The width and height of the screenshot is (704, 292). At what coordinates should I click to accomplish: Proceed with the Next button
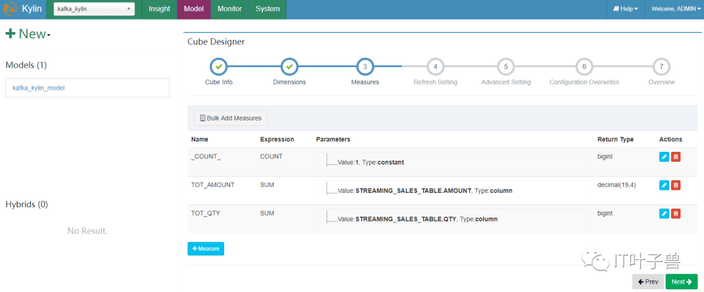(682, 282)
